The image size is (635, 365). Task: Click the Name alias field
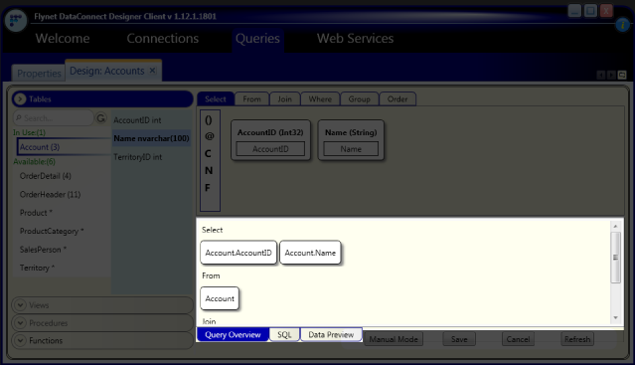[351, 149]
